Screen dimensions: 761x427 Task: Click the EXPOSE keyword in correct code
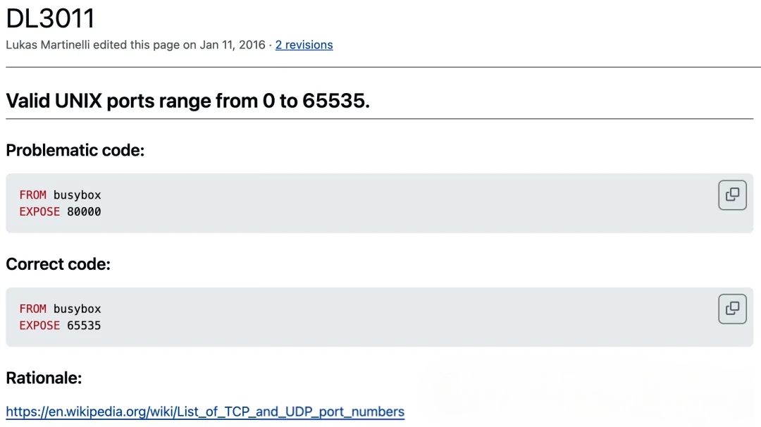39,326
